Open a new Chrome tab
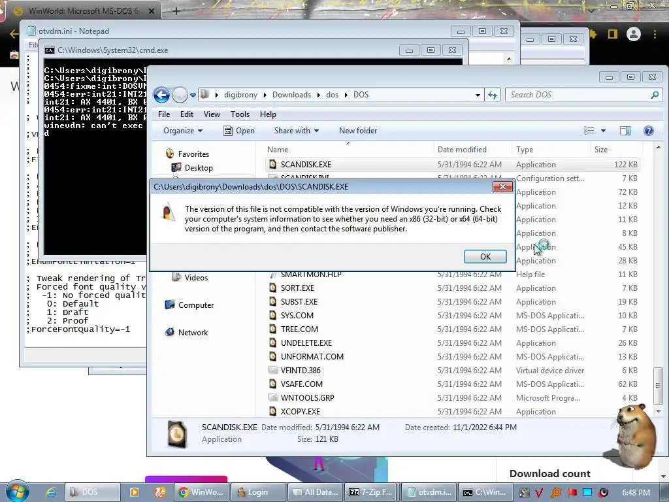This screenshot has width=669, height=502. point(176,11)
